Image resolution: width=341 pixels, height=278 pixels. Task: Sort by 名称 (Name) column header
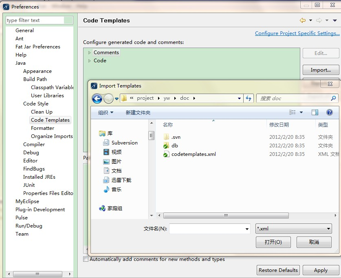click(168, 125)
